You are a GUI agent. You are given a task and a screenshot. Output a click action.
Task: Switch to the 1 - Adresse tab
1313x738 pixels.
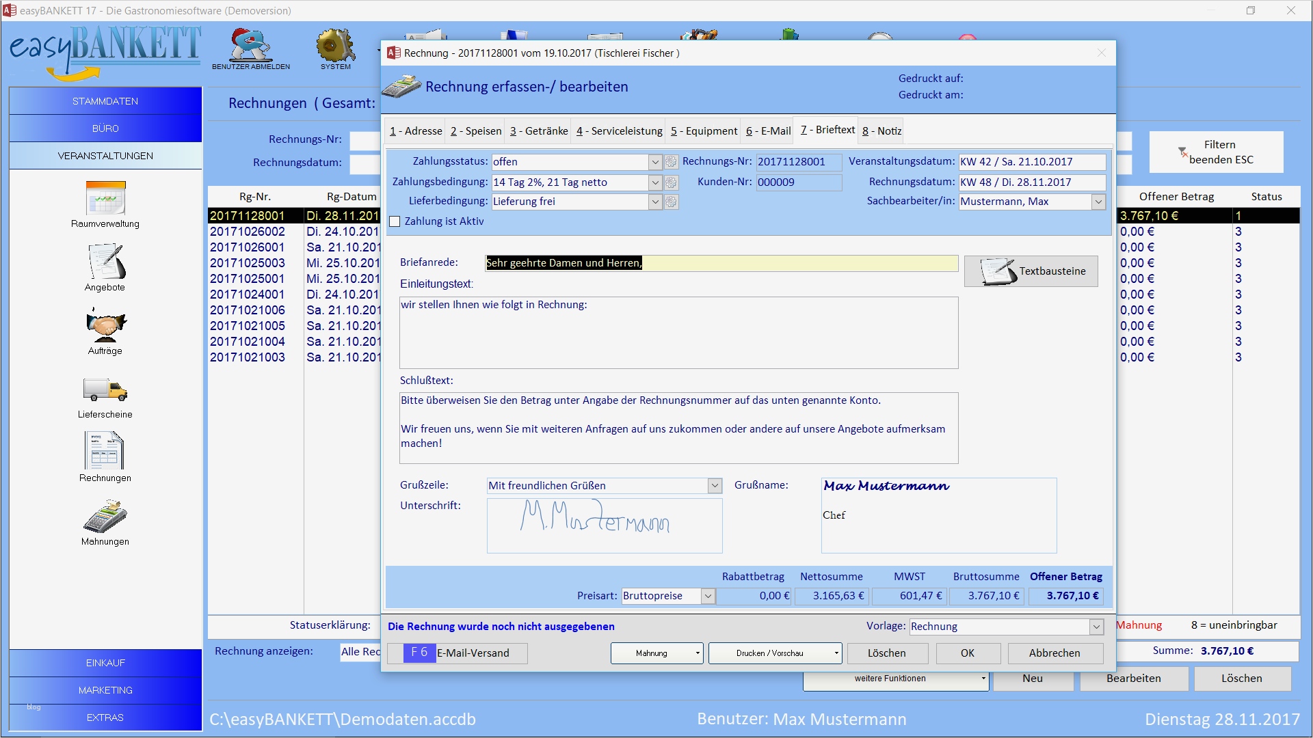point(416,131)
